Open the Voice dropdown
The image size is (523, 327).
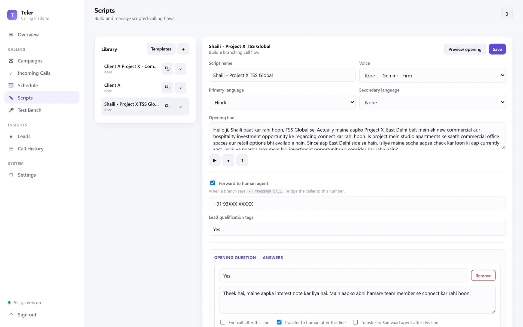(x=432, y=75)
